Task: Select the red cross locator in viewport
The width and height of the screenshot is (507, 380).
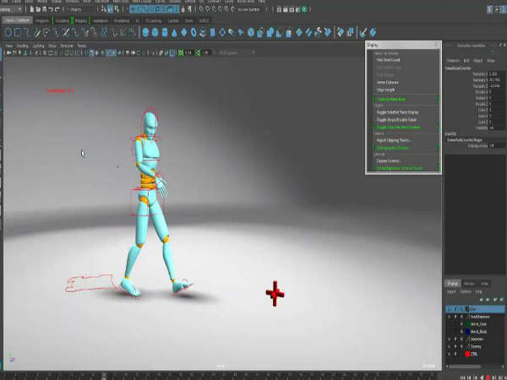Action: (x=275, y=293)
